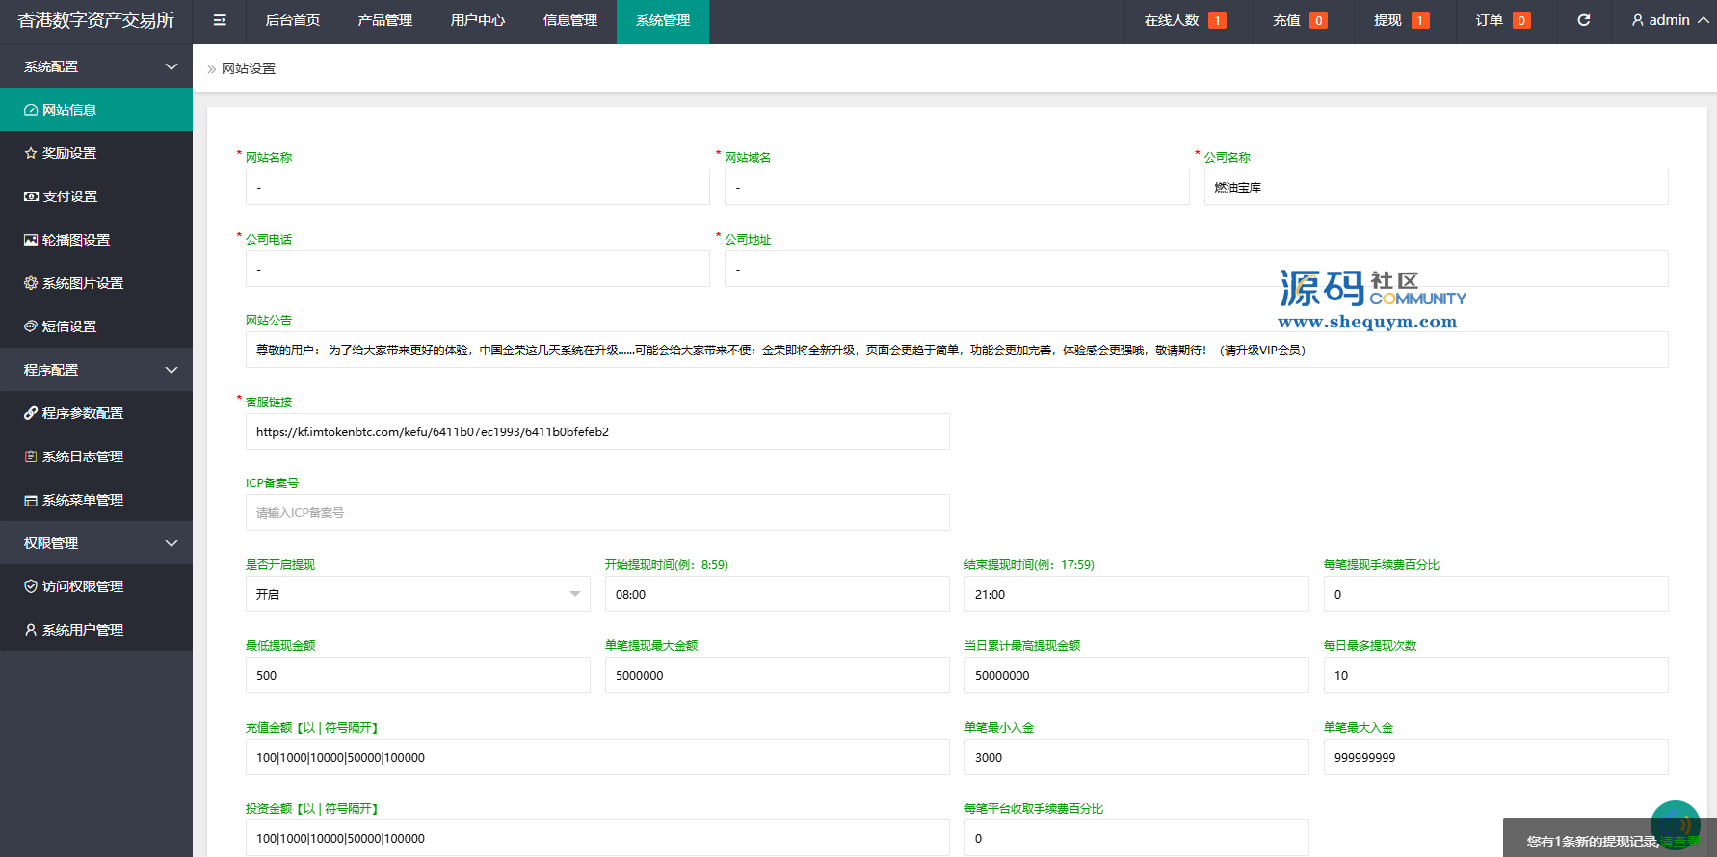Screen dimensions: 1717x857
Task: Open 系统图片设置 with gear icon
Action: (x=82, y=283)
